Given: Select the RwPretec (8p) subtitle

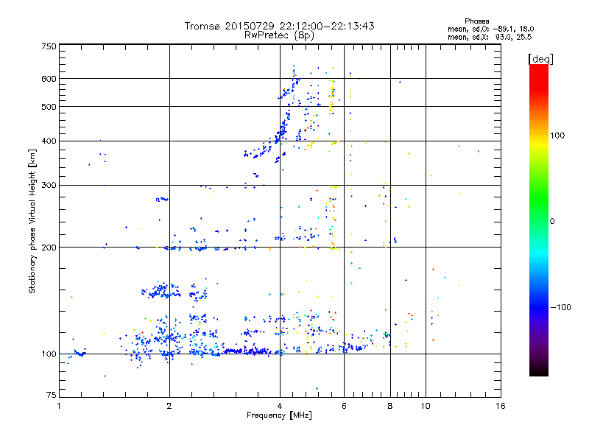Looking at the screenshot, I should 279,35.
